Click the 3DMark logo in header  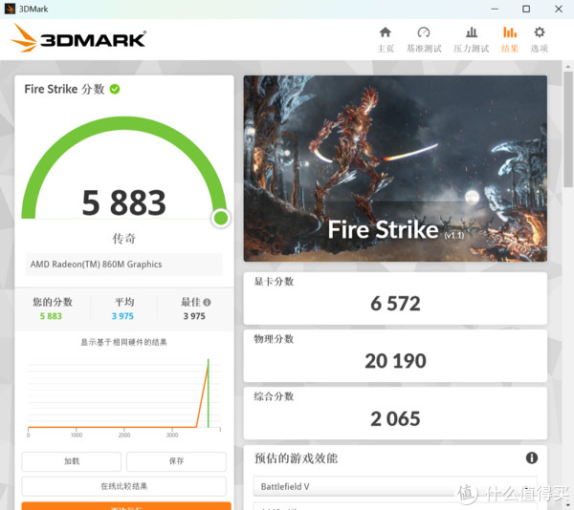click(x=78, y=38)
